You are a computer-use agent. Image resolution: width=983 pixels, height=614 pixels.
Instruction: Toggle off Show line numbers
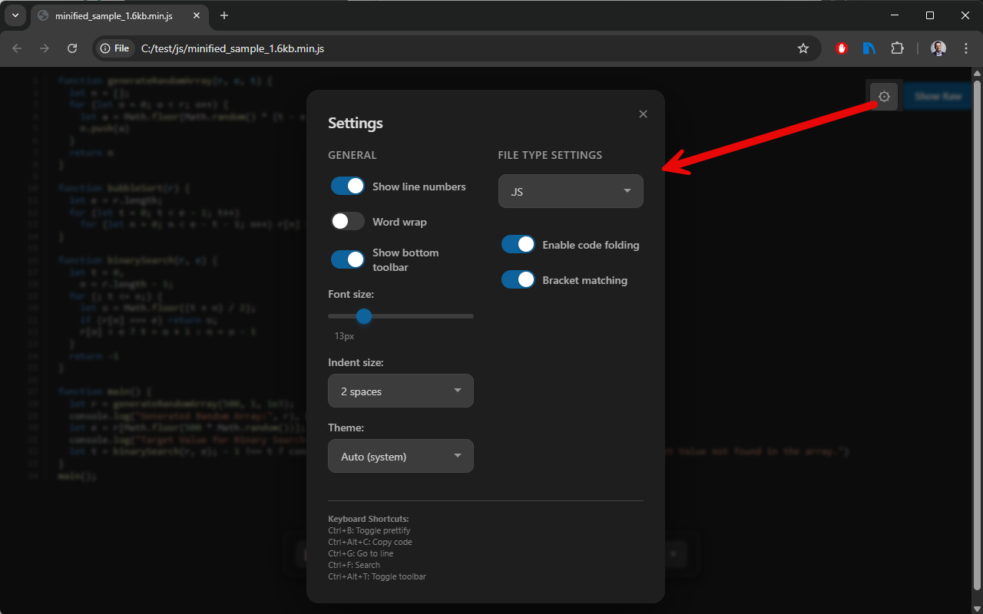[x=347, y=186]
